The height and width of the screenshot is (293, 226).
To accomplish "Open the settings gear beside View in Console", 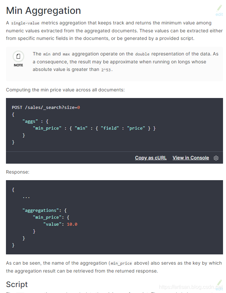I will pos(216,158).
